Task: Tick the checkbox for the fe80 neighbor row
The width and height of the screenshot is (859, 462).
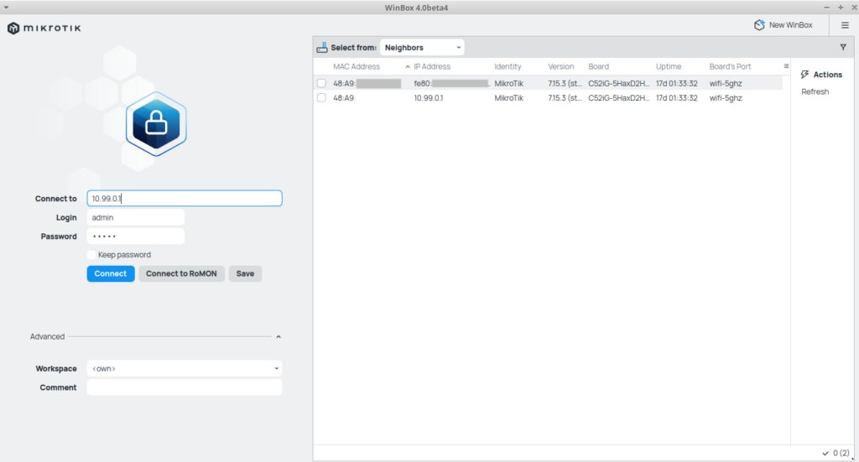Action: coord(321,83)
